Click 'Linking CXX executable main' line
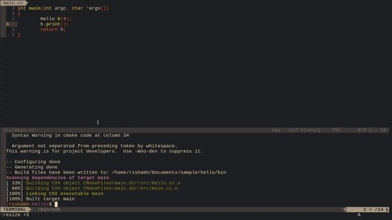 [55, 194]
